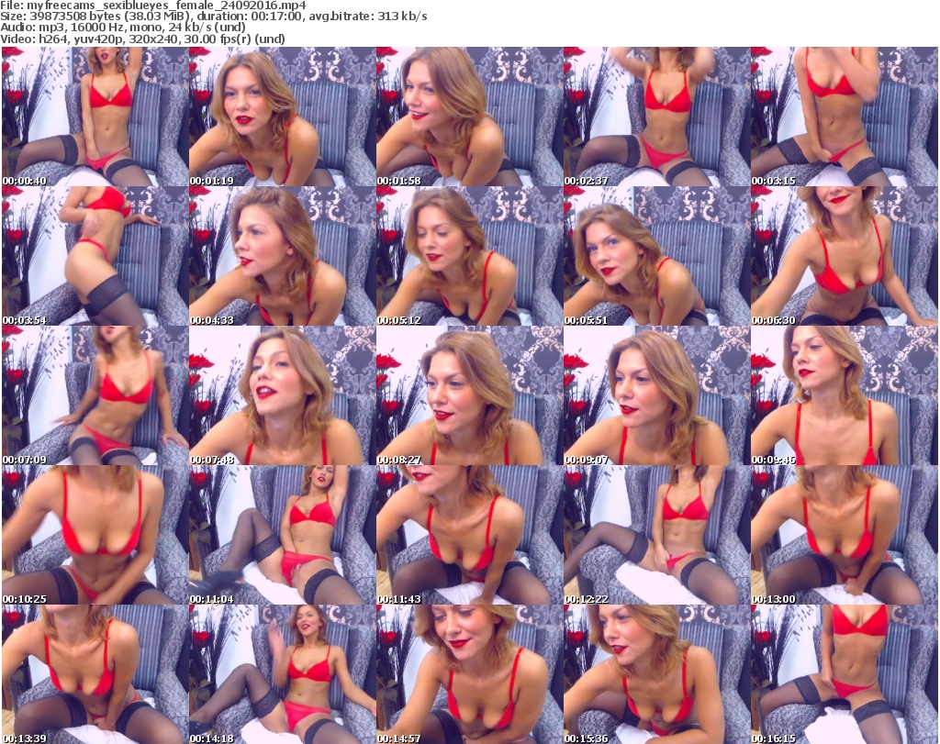
Task: Pick the thumbnail at 00:14:57
Action: (469, 674)
